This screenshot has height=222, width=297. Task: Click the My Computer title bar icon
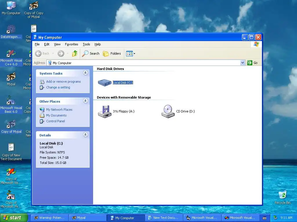[35, 37]
